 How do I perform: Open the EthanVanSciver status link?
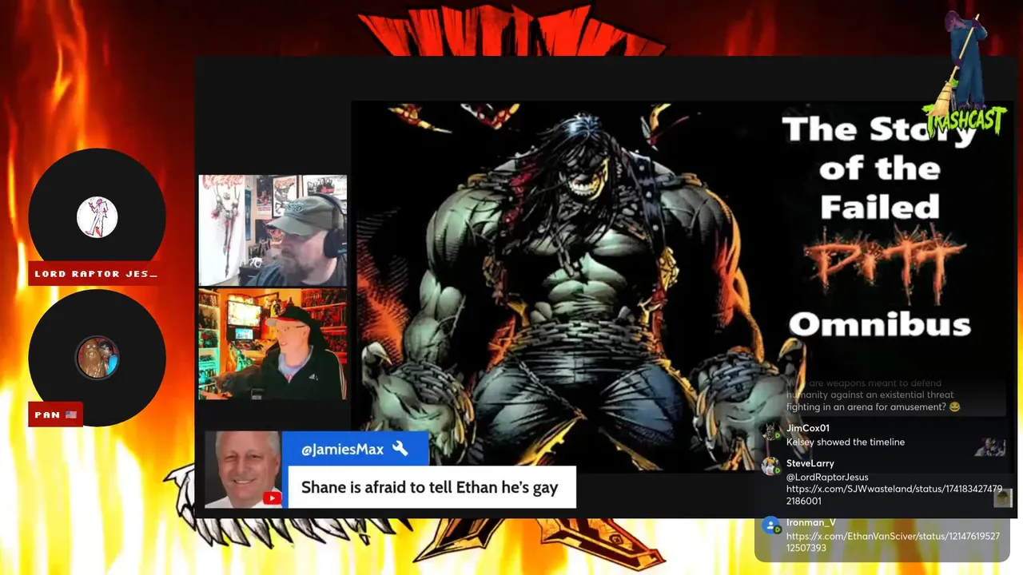[893, 541]
